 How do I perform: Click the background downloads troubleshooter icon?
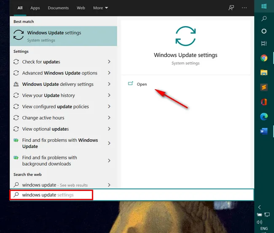point(16,158)
